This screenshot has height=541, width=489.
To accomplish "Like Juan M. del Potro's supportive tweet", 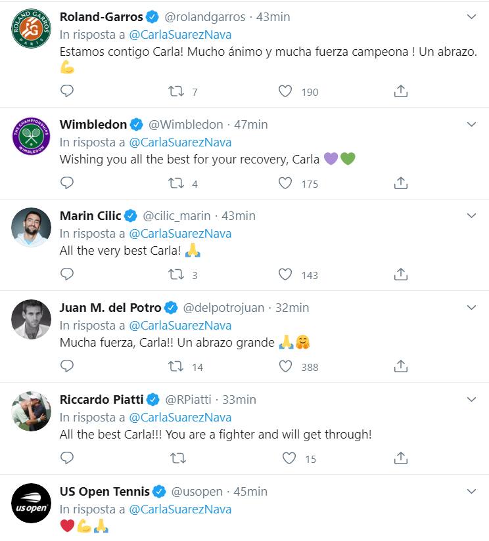I will pyautogui.click(x=285, y=367).
